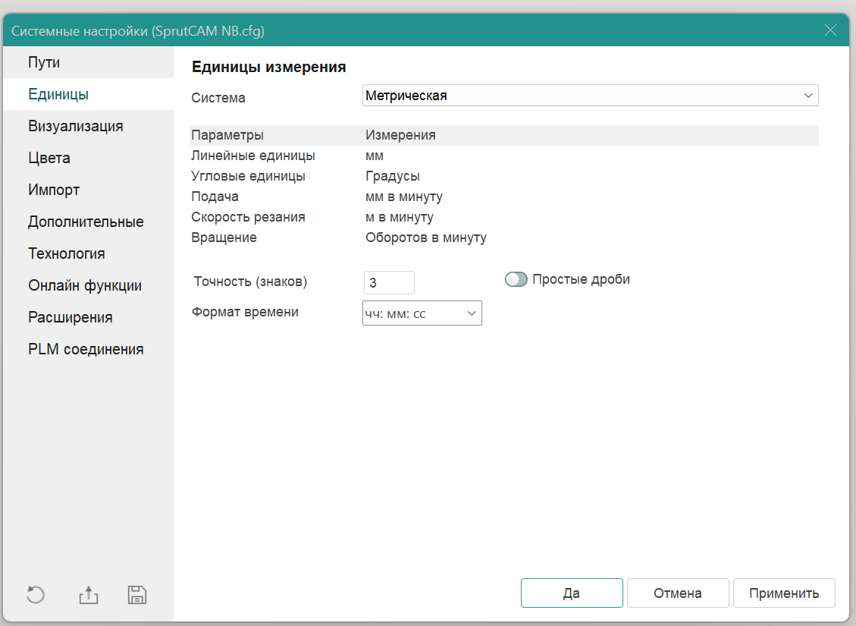Close the System Settings dialog
Viewport: 856px width, 626px height.
[830, 30]
